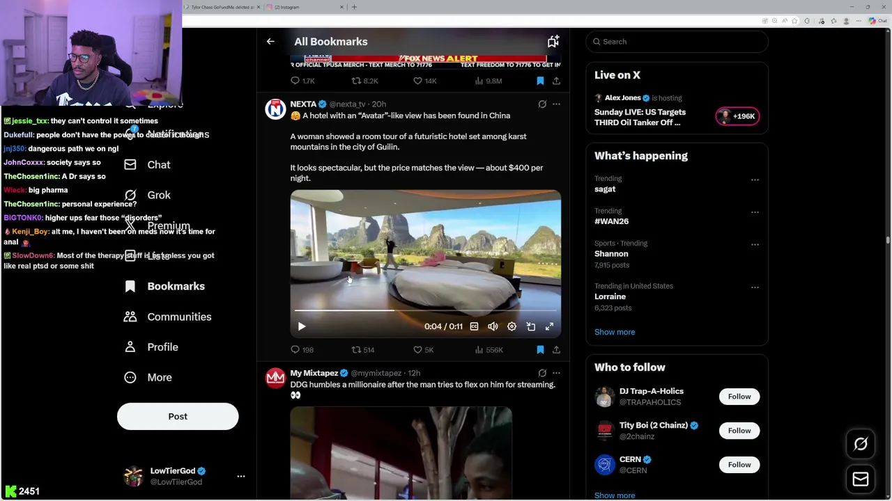Open the Sunday LIVE: US Targets broadcast
892x501 pixels.
click(x=640, y=118)
